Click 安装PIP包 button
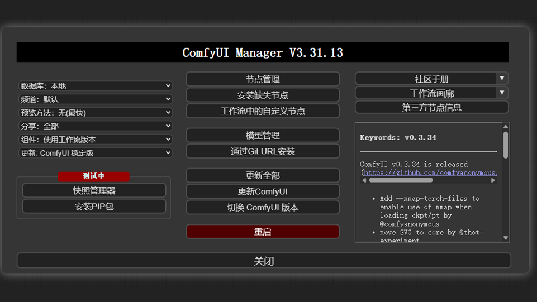Screen dimensions: 537x302 coord(94,206)
